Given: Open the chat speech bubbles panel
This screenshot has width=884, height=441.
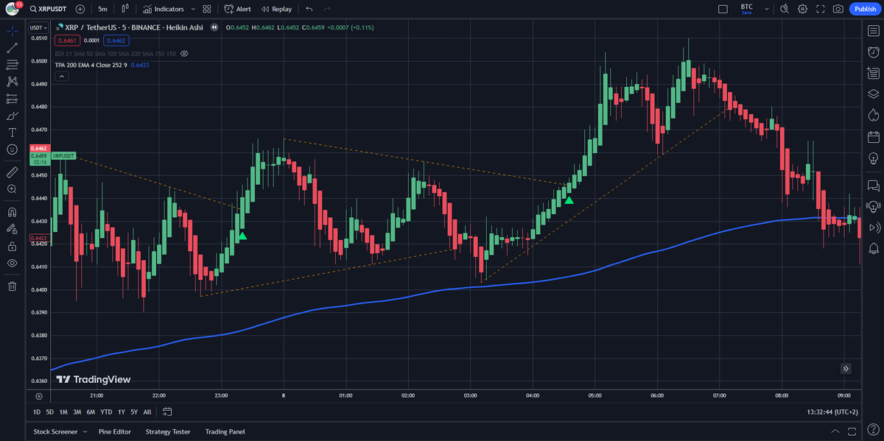Looking at the screenshot, I should [x=873, y=185].
